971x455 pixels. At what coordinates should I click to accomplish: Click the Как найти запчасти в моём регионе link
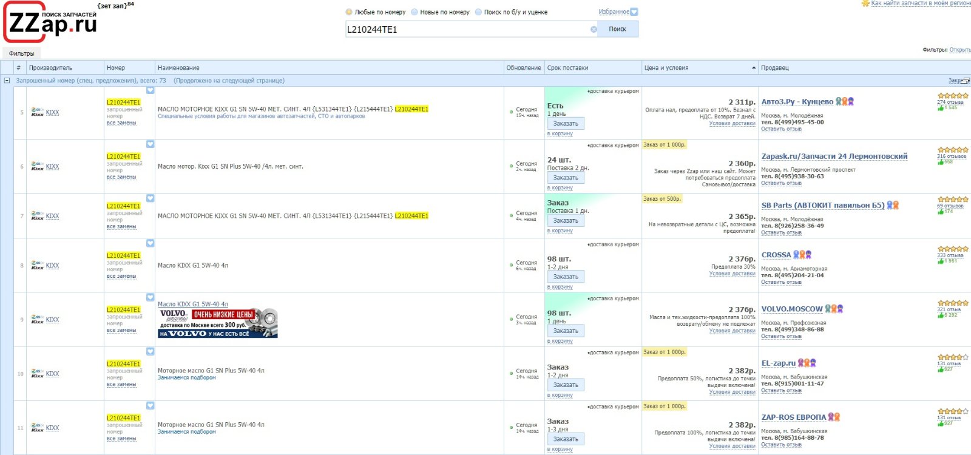[921, 3]
